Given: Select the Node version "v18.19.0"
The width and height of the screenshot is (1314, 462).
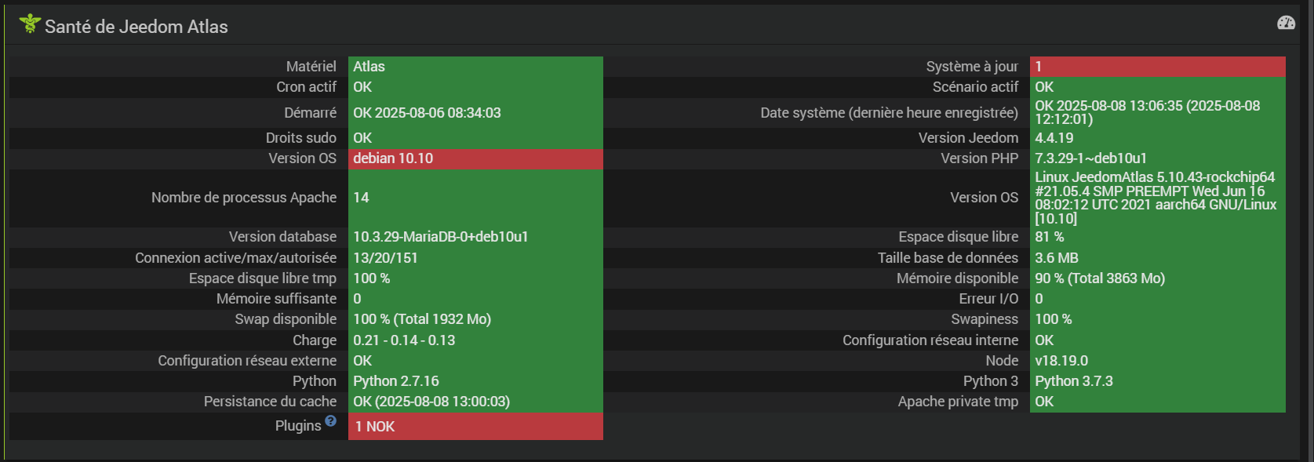Looking at the screenshot, I should point(1061,361).
